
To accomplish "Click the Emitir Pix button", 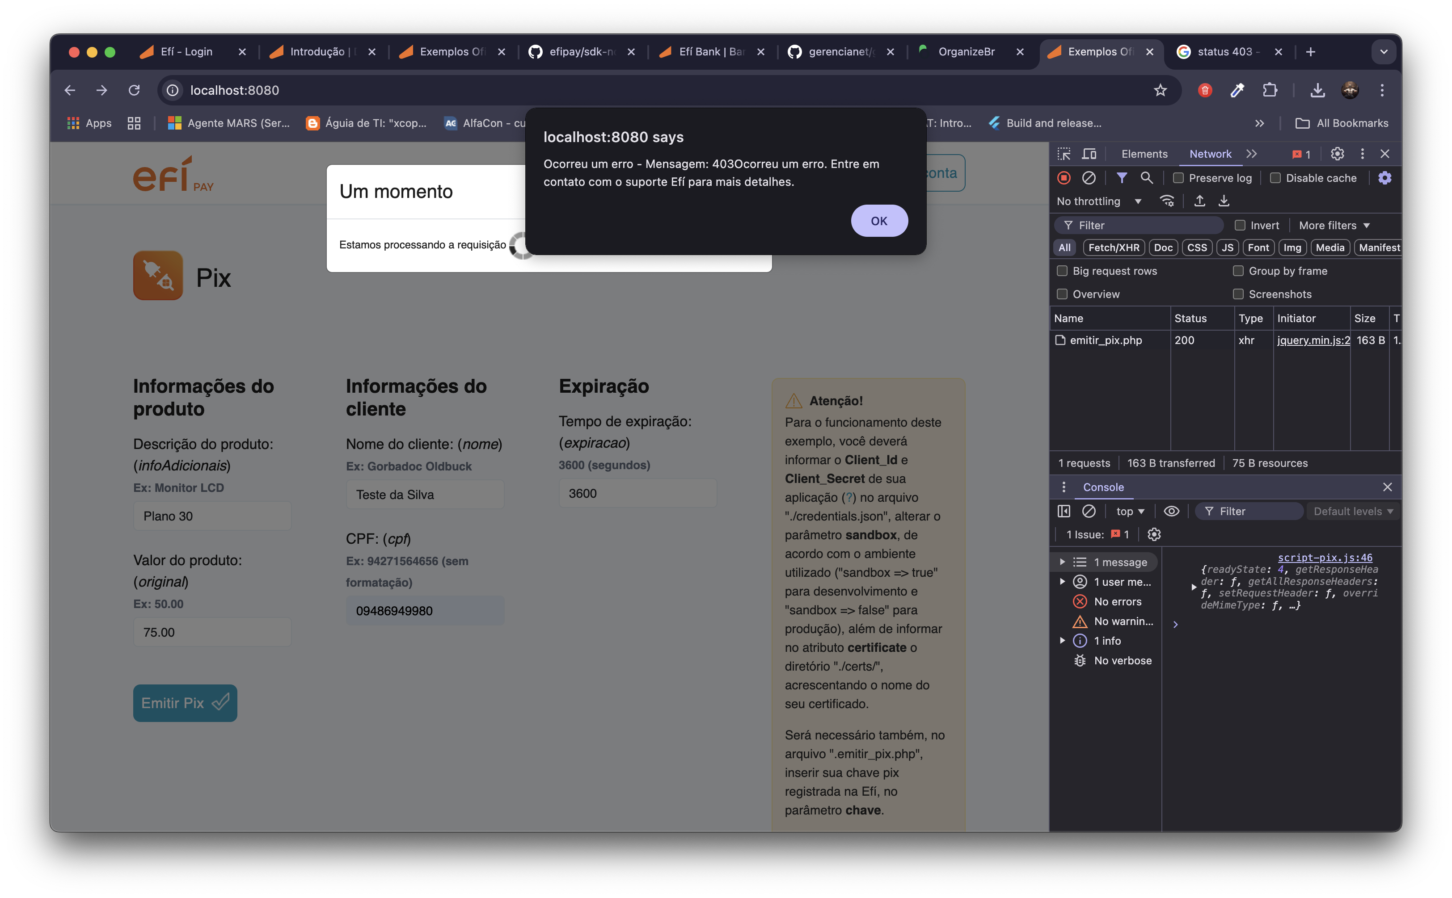I will pos(185,703).
